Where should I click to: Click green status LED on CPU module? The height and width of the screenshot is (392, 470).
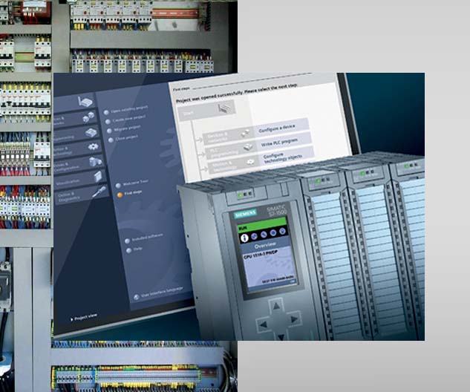pos(240,195)
